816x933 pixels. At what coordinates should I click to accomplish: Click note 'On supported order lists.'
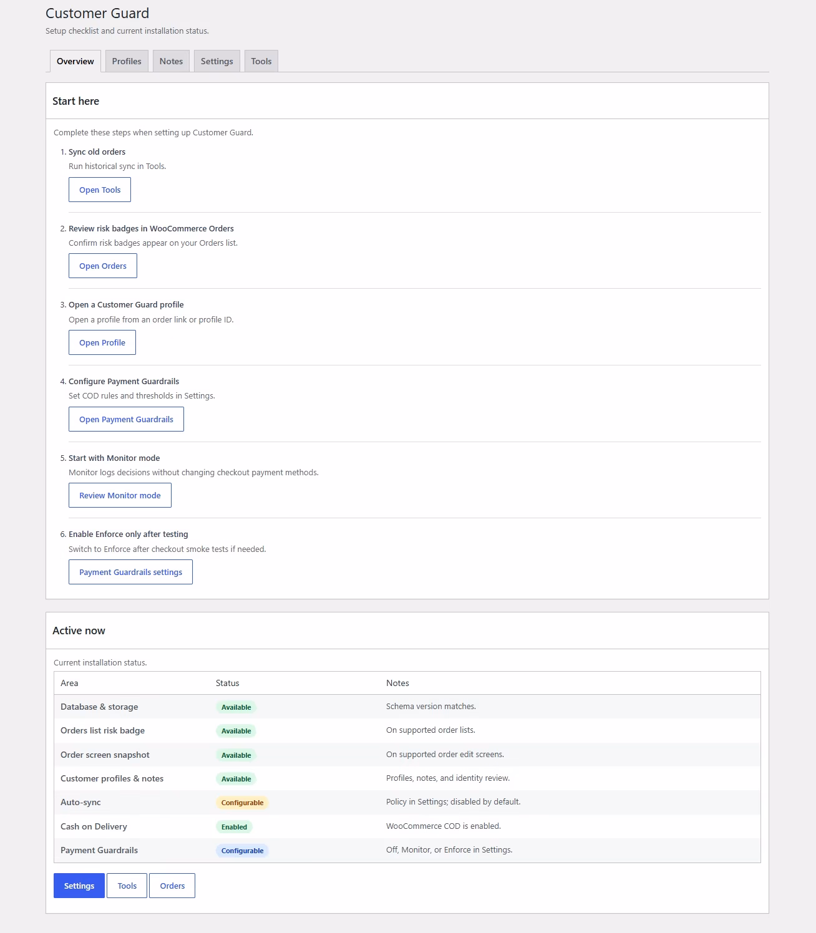click(430, 730)
